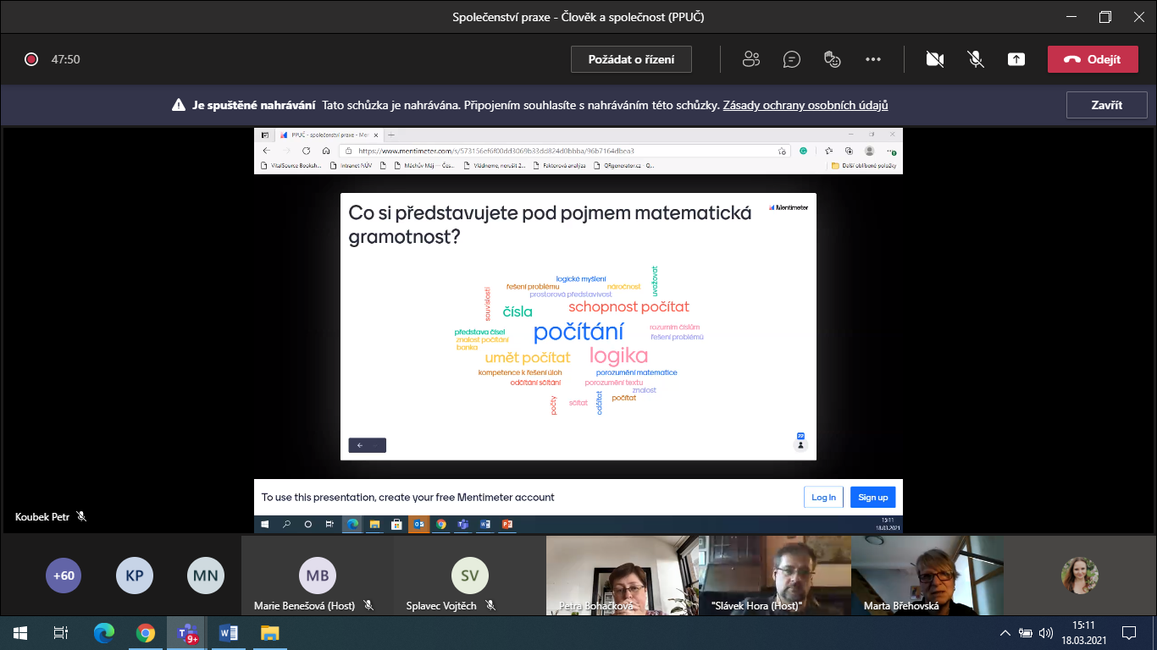
Task: Open the participants panel icon
Action: [751, 59]
